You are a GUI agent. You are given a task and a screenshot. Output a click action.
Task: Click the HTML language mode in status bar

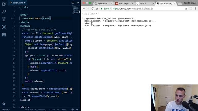pyautogui.click(x=64, y=109)
